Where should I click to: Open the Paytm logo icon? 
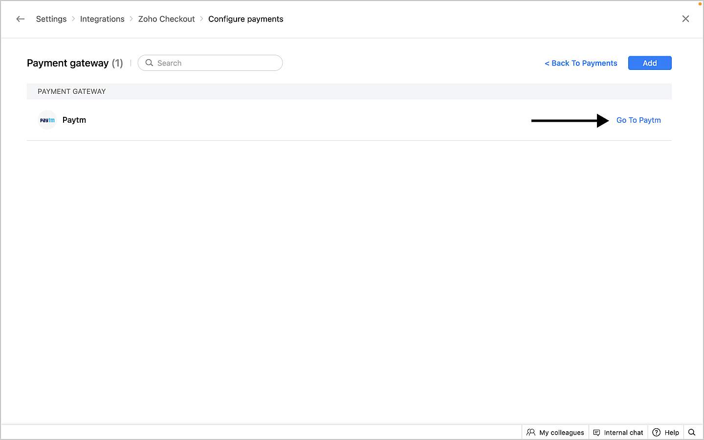pos(47,120)
